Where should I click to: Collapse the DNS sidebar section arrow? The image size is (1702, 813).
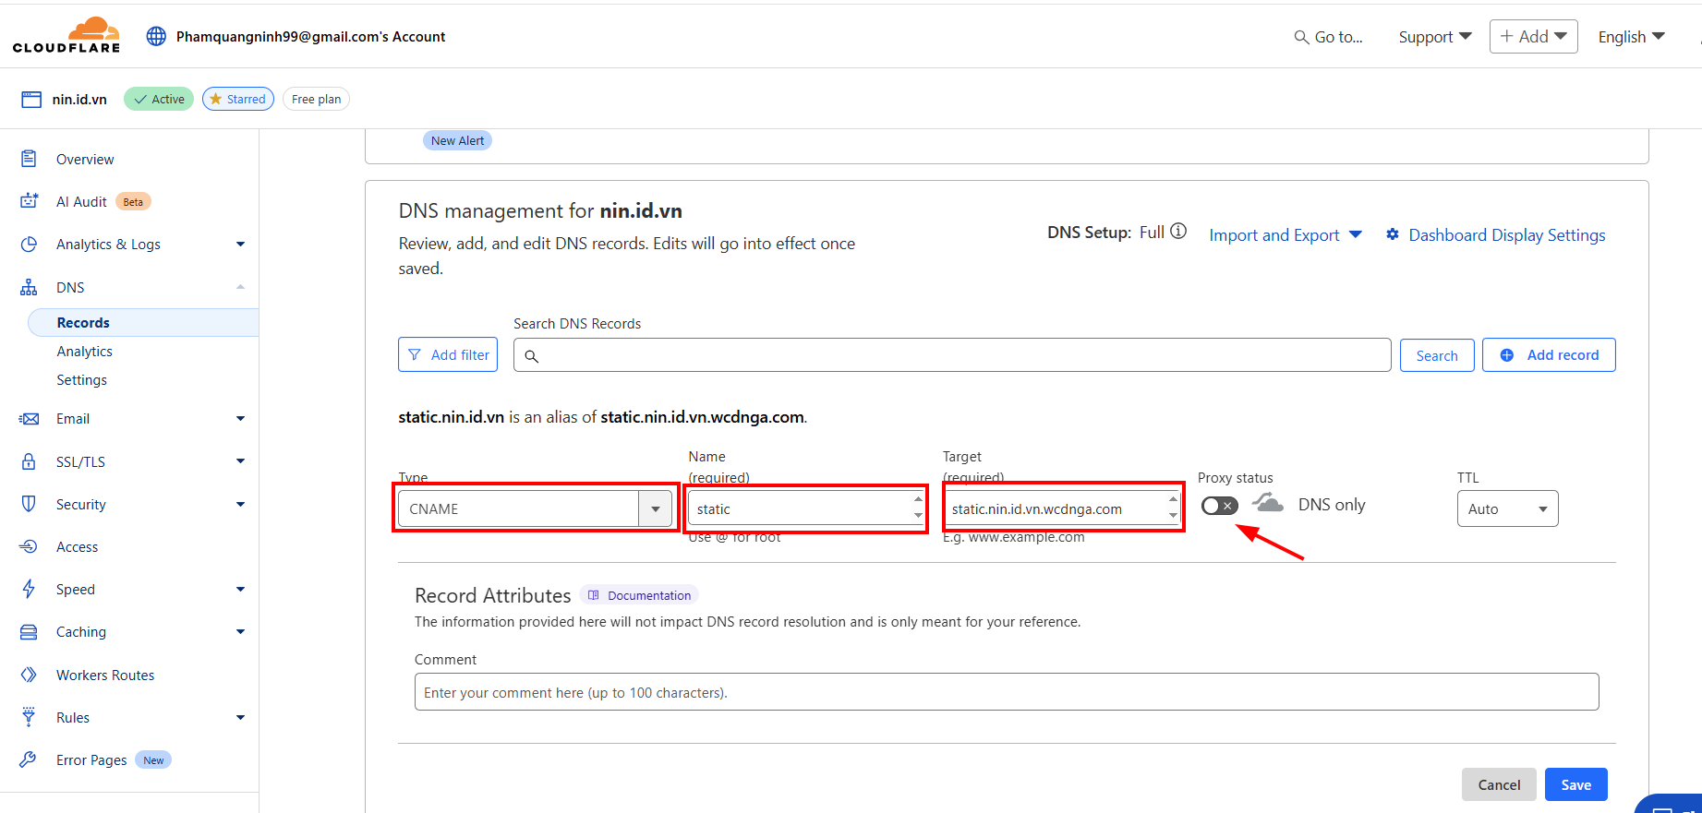click(x=240, y=287)
